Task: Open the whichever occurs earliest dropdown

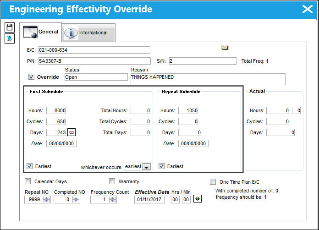Action: coord(147,167)
